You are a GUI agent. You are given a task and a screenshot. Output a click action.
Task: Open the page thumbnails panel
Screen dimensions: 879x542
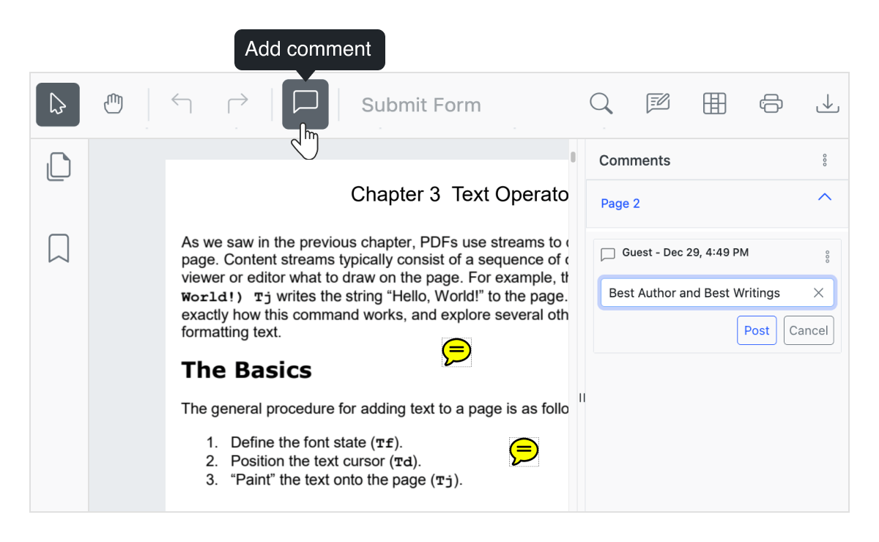(59, 167)
